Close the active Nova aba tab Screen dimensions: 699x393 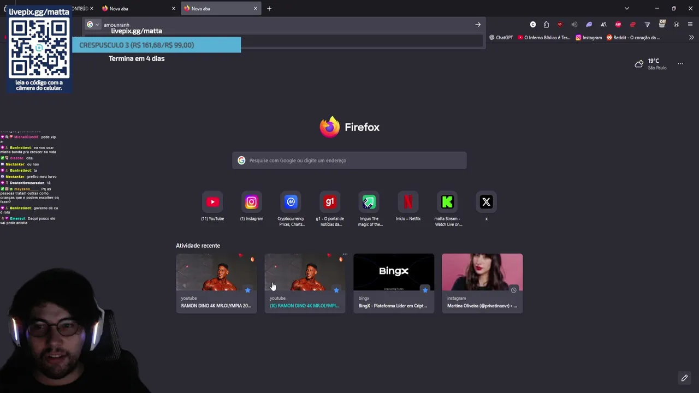(x=255, y=8)
